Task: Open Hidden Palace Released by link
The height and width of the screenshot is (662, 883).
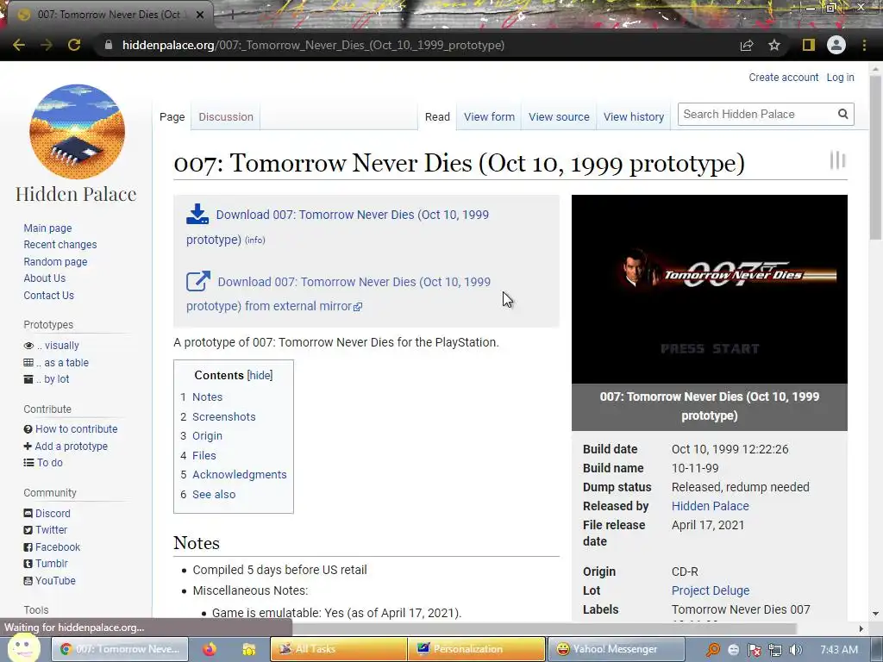Action: coord(711,506)
